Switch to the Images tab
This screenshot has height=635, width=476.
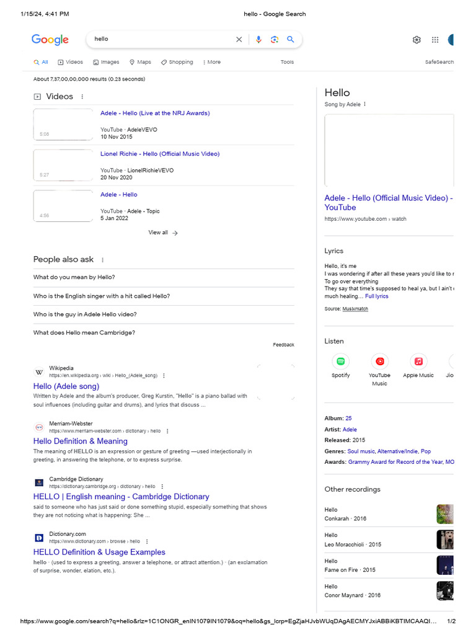pos(106,62)
